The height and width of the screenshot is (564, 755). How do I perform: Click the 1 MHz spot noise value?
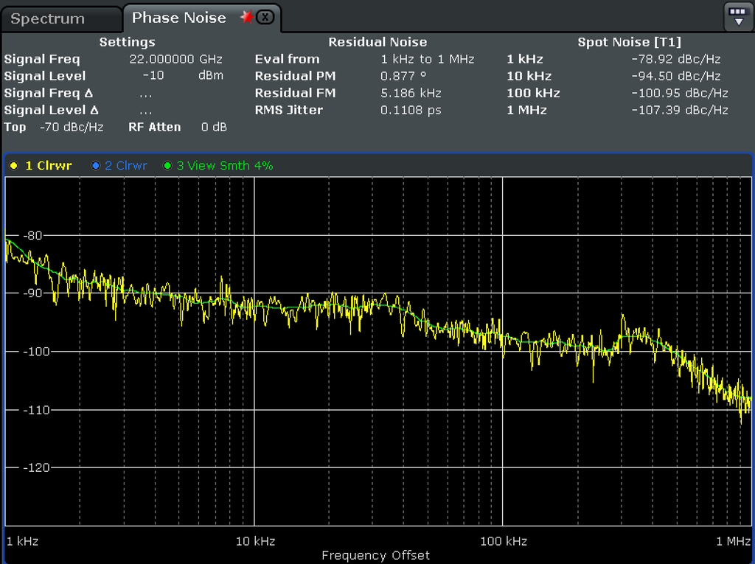tap(679, 110)
